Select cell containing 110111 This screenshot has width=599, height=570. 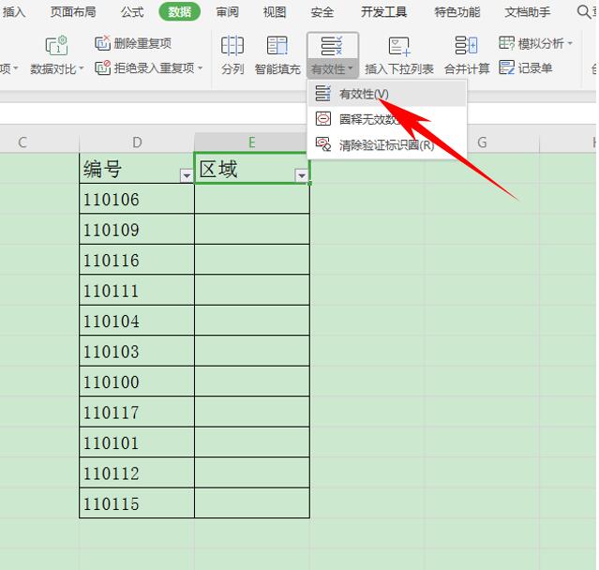click(137, 290)
